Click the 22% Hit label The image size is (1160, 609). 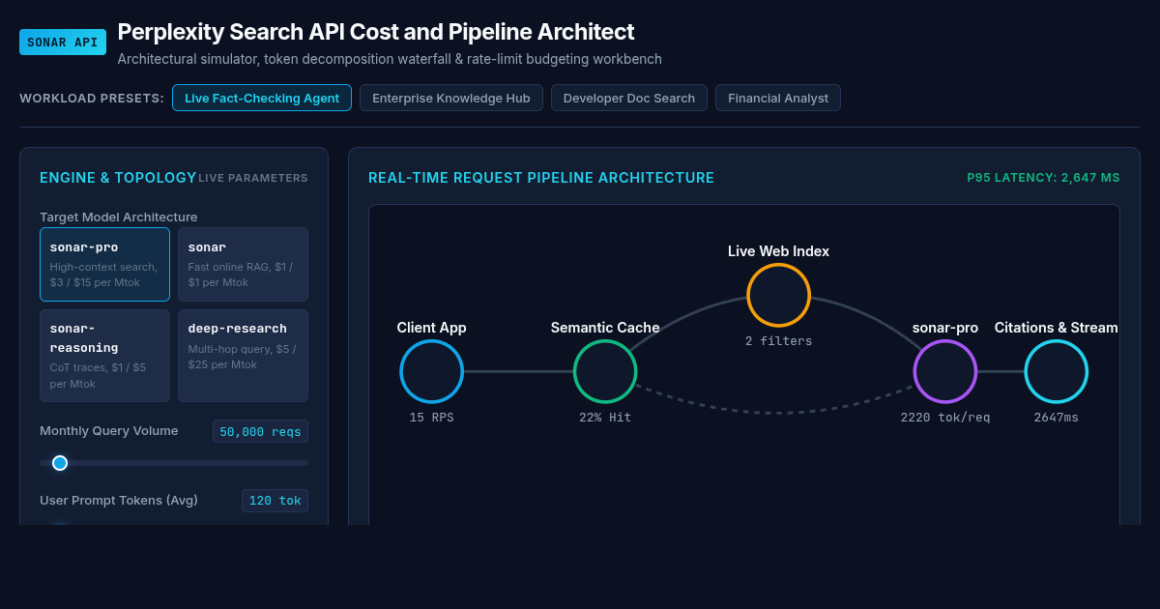[605, 418]
